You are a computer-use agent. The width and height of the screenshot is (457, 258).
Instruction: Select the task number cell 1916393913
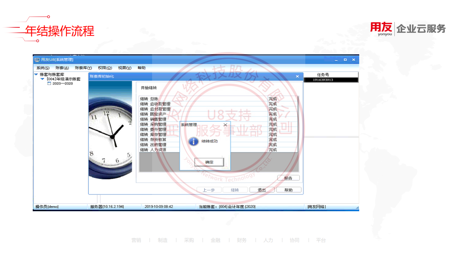(x=323, y=80)
